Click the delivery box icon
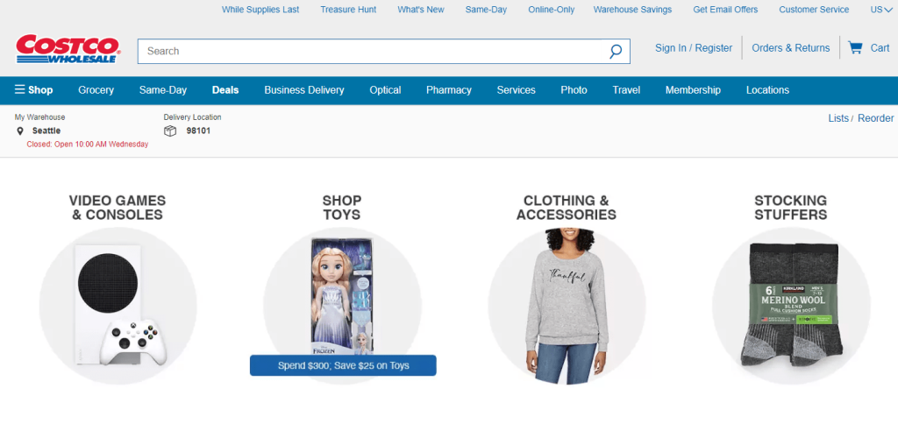898x431 pixels. pos(170,131)
